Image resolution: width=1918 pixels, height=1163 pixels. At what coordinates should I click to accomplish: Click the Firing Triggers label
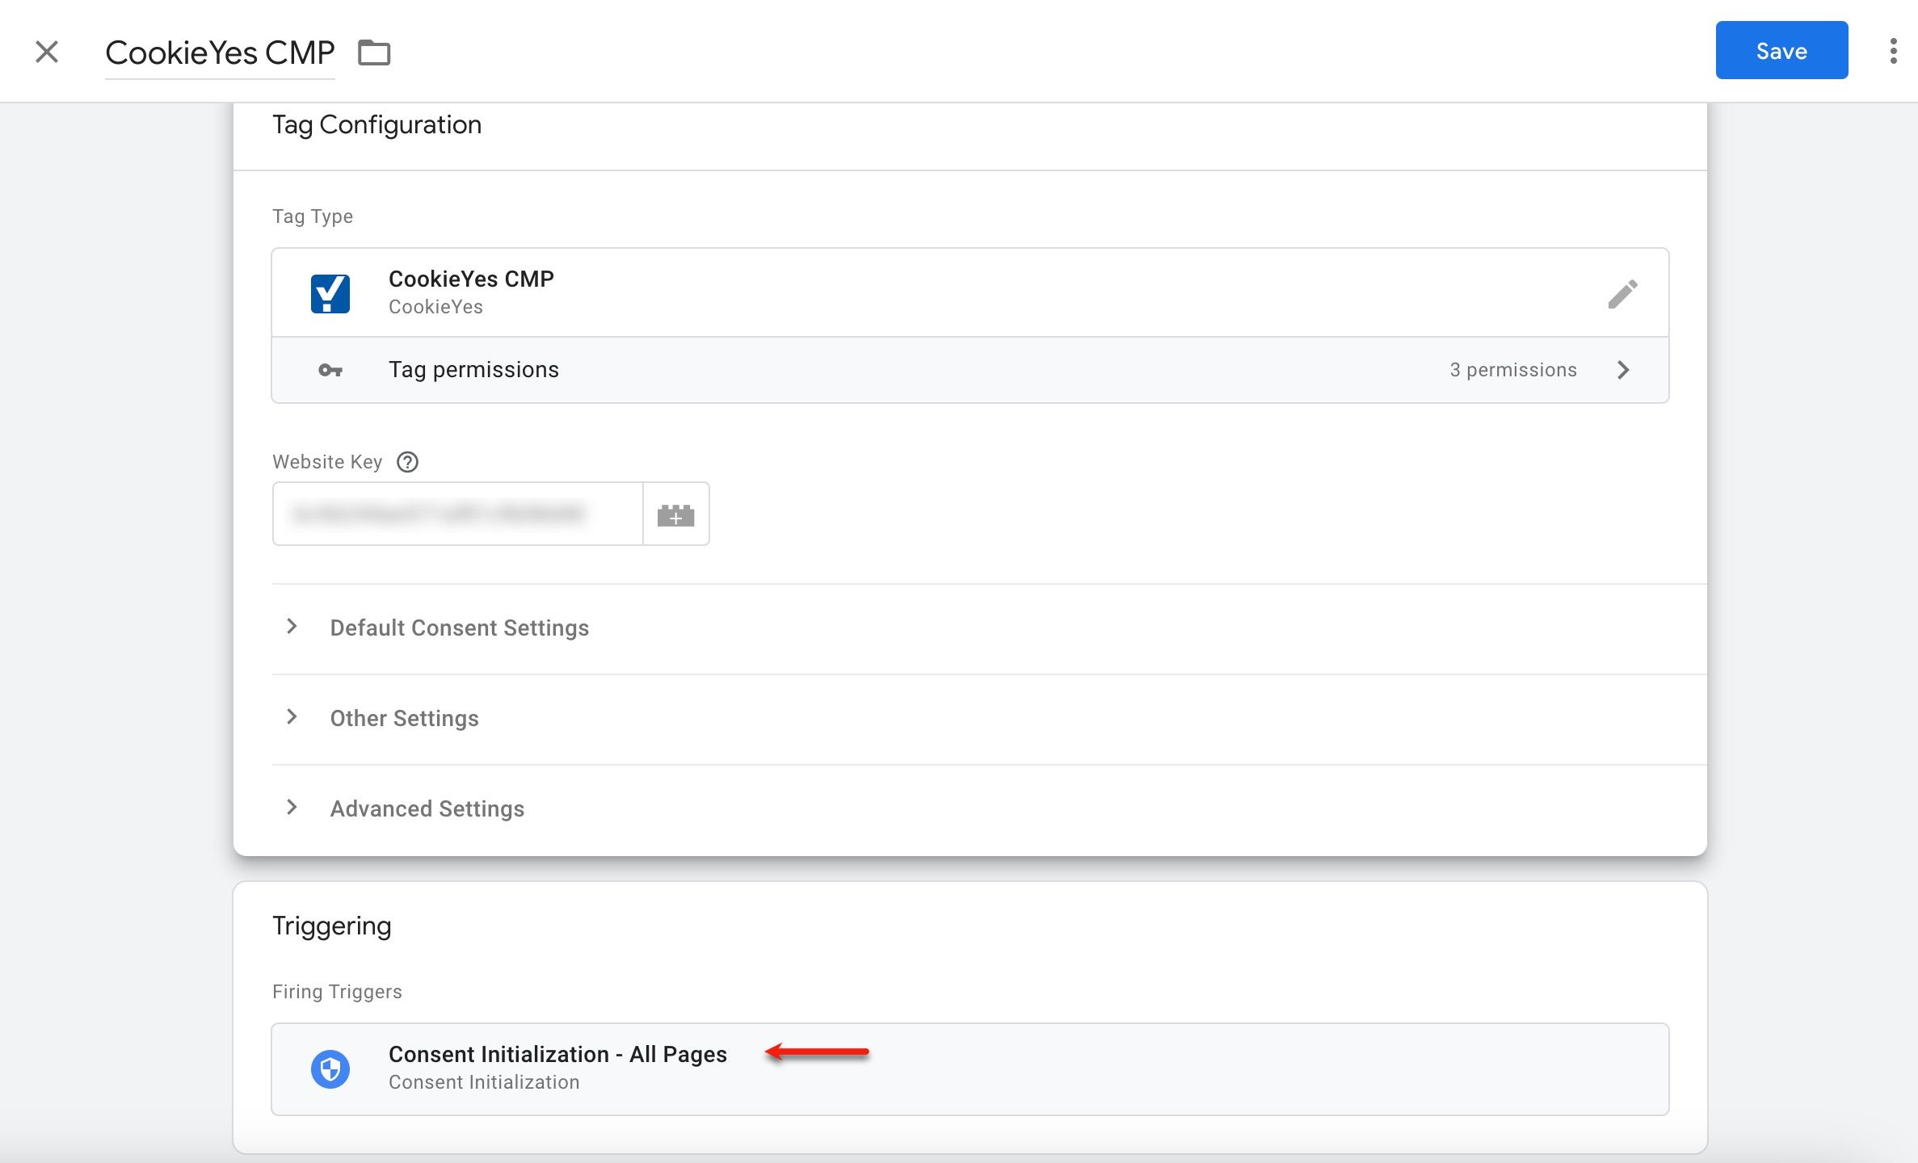(x=337, y=992)
